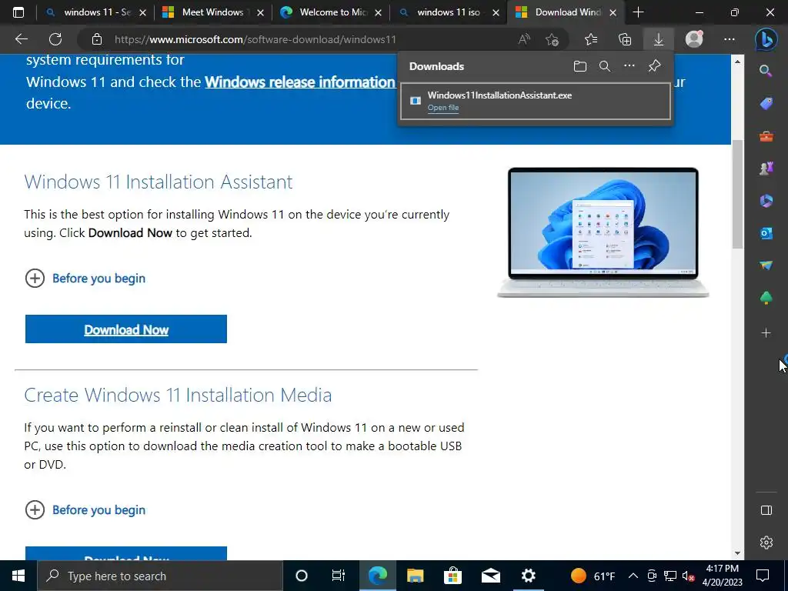Open the Favorites list
Screen dimensions: 788x591
(x=591, y=39)
